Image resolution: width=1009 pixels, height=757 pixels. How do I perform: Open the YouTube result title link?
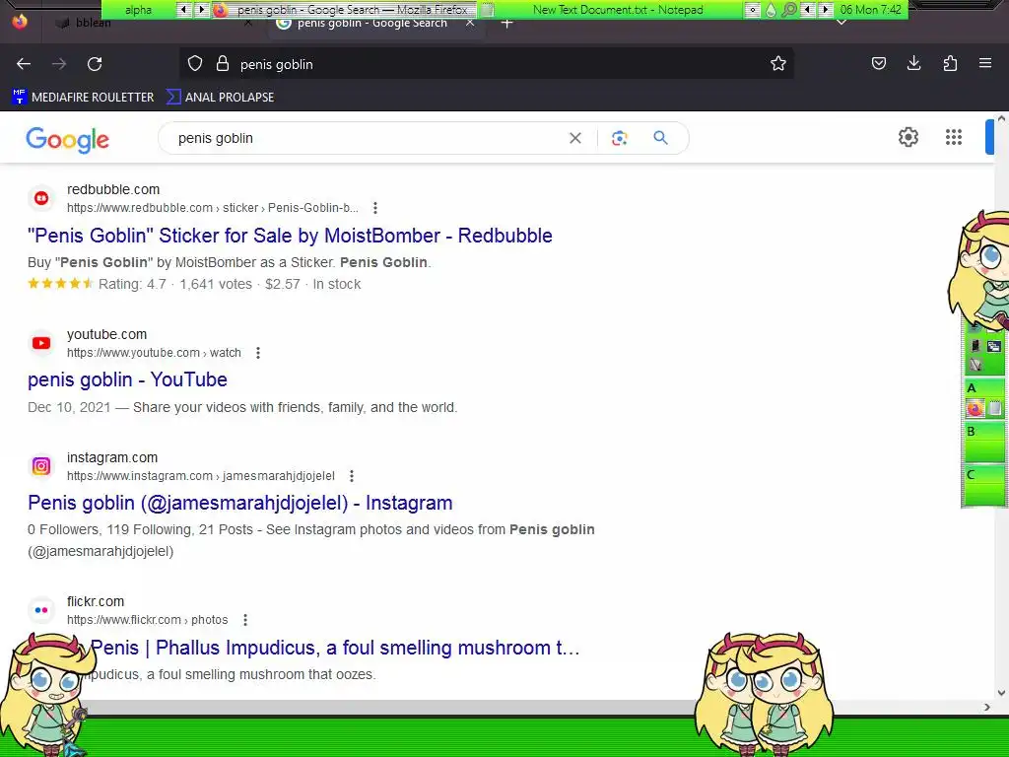click(x=127, y=379)
